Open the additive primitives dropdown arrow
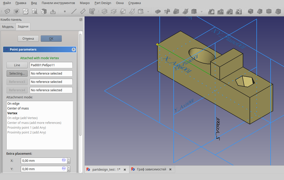Image resolution: width=284 pixels, height=180 pixels. point(148,11)
